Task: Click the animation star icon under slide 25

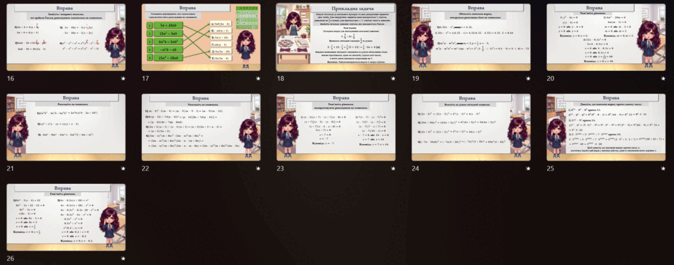Action: pos(663,169)
